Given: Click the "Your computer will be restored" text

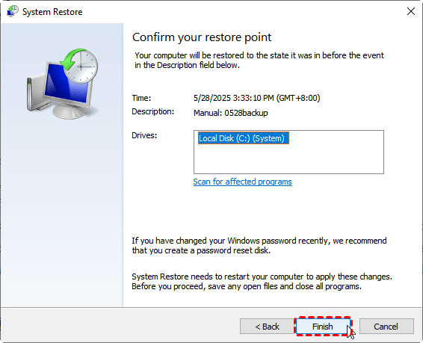Looking at the screenshot, I should 259,60.
